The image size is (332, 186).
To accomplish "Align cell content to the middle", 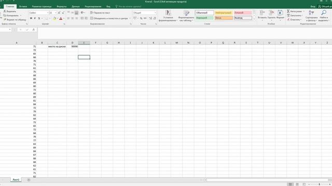I will click(73, 12).
